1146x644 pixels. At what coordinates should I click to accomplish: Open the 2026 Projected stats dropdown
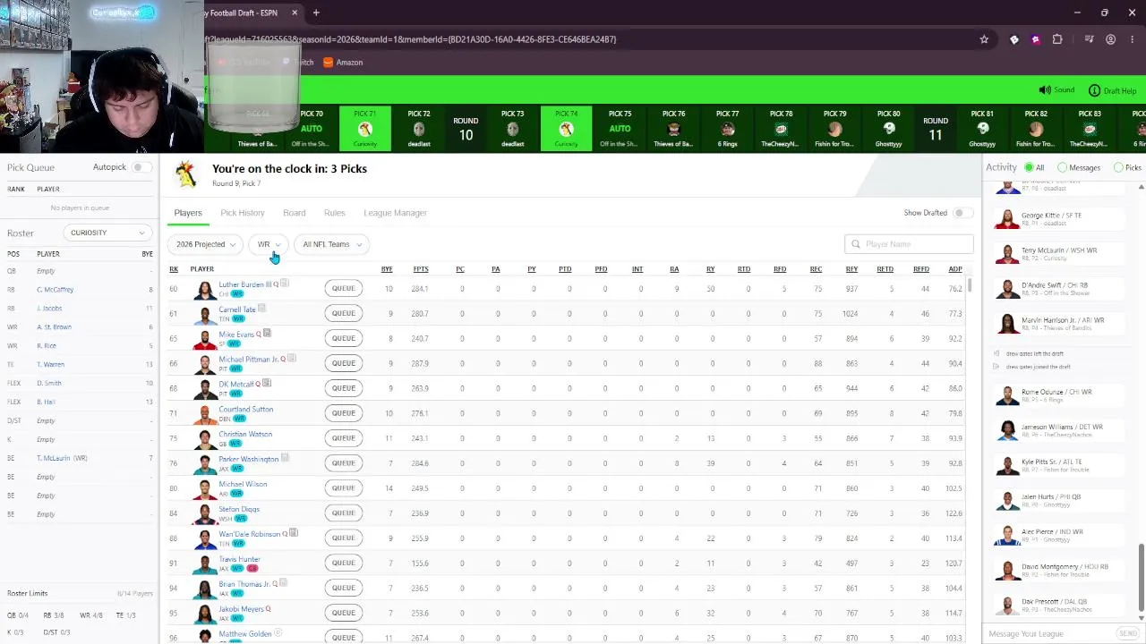(206, 244)
